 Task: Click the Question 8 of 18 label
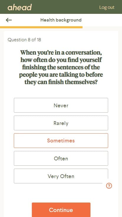click(24, 40)
